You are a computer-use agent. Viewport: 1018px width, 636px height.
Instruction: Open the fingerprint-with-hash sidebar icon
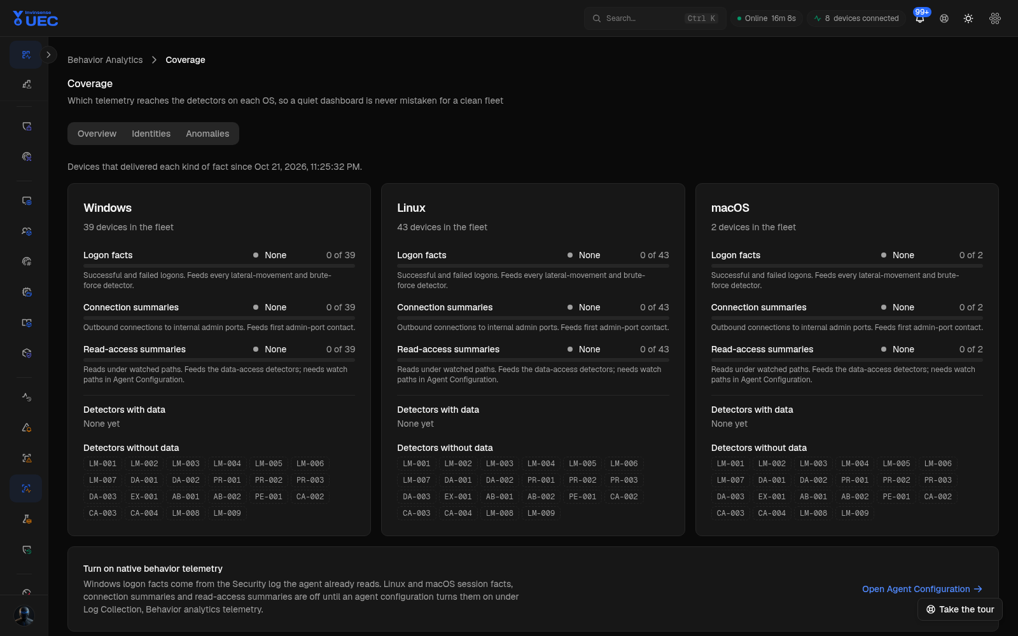[26, 261]
